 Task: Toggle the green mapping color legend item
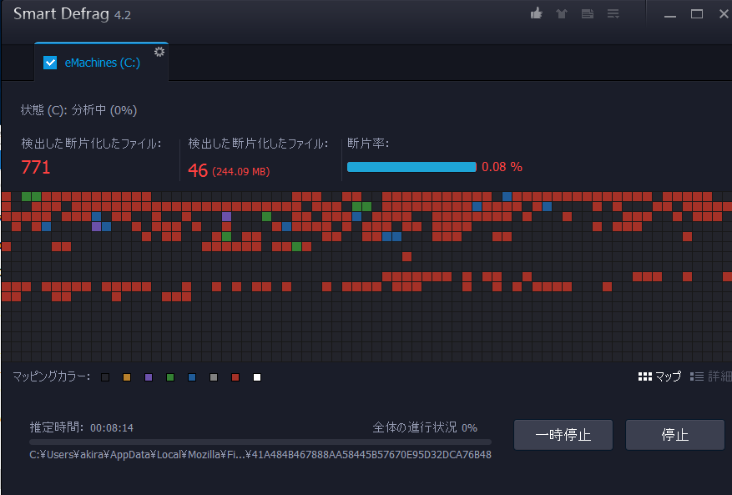169,376
